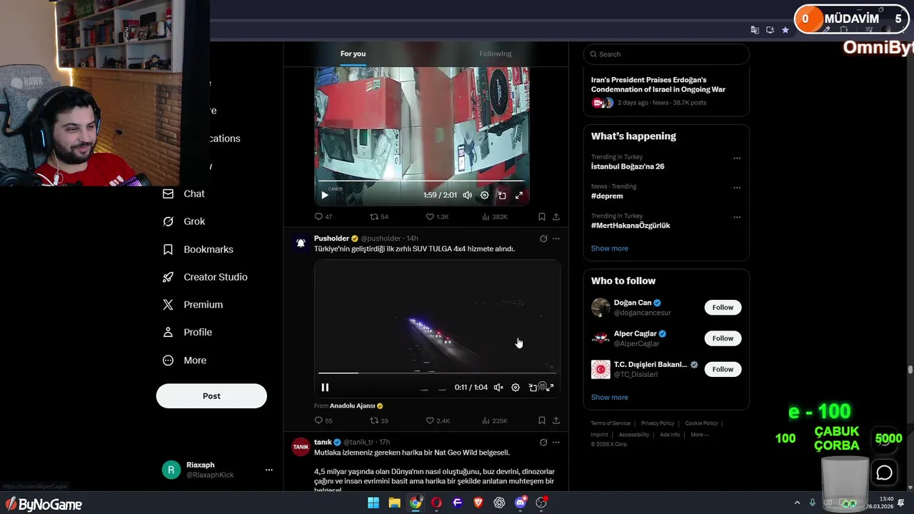Like the top post with 1.3K likes
Viewport: 914px width, 514px height.
437,216
